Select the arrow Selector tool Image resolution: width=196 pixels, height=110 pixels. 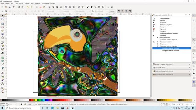(x=2, y=16)
